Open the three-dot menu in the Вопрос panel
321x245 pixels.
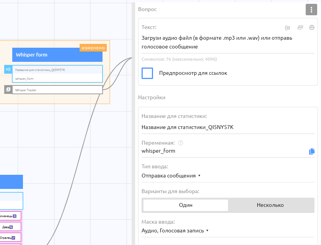(x=311, y=10)
